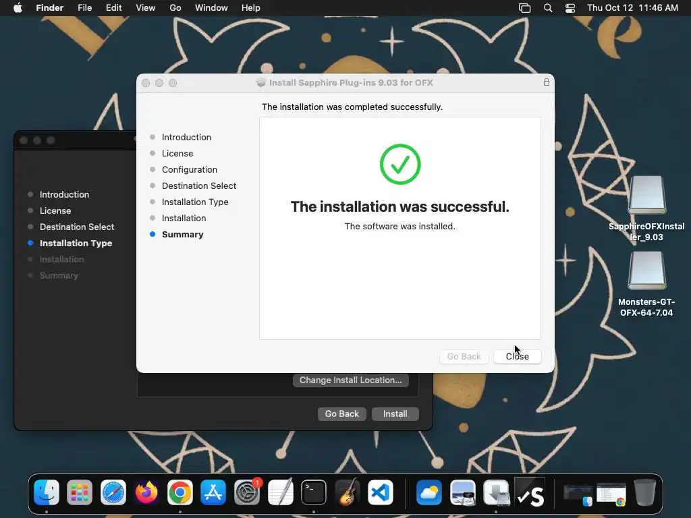Viewport: 691px width, 518px height.
Task: Launch Google Chrome from the dock
Action: pyautogui.click(x=179, y=492)
